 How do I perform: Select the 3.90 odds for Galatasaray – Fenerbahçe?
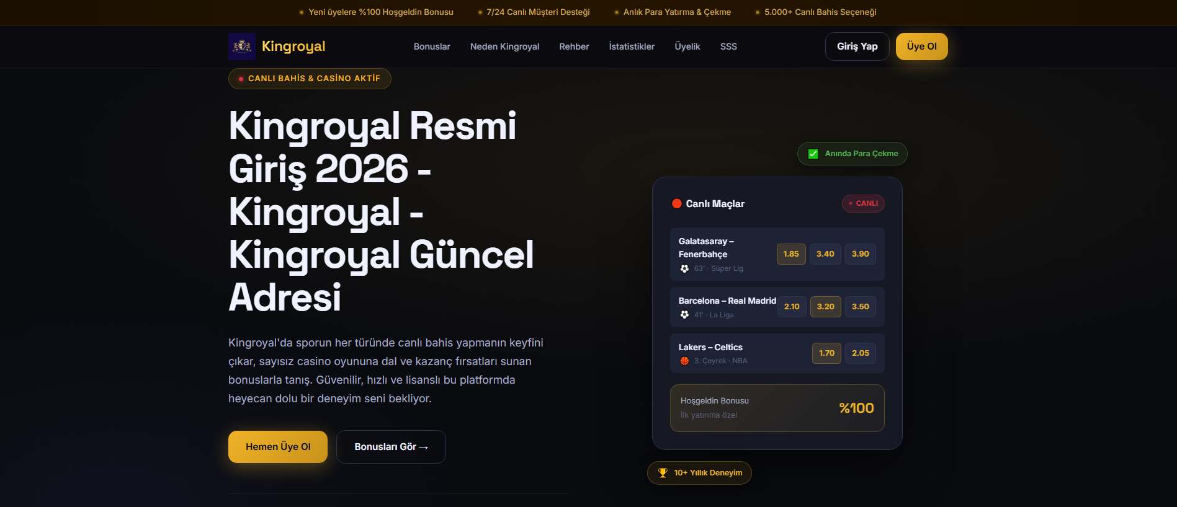pyautogui.click(x=860, y=254)
